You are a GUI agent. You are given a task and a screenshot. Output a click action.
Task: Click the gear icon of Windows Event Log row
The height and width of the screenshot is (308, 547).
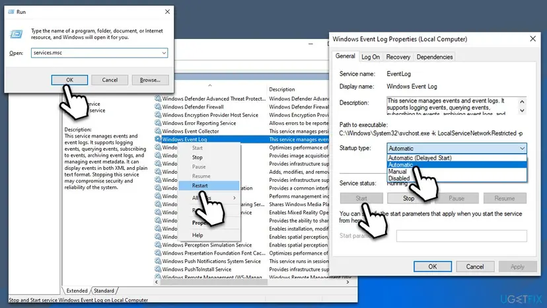coord(158,139)
